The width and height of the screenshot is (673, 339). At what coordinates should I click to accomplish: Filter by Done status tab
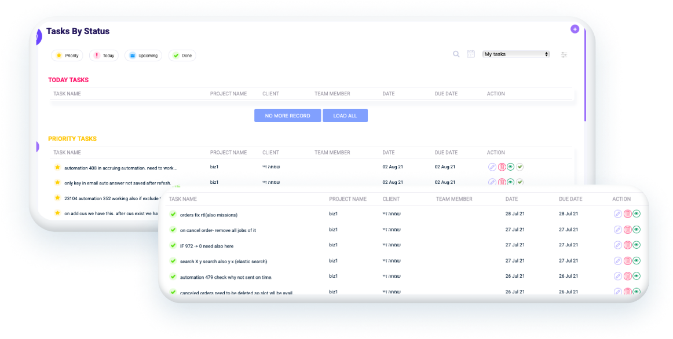182,56
